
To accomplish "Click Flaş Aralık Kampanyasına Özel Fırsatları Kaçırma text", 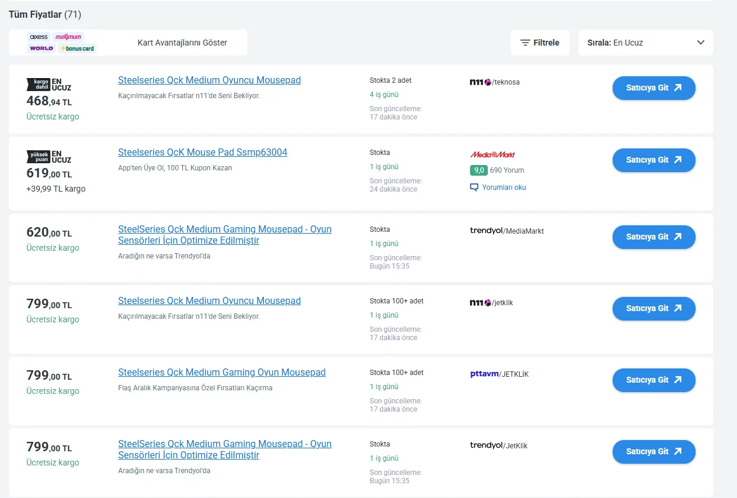I will coord(195,388).
